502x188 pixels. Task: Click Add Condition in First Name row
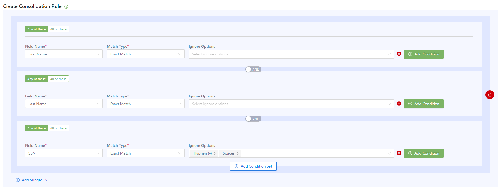pyautogui.click(x=424, y=54)
